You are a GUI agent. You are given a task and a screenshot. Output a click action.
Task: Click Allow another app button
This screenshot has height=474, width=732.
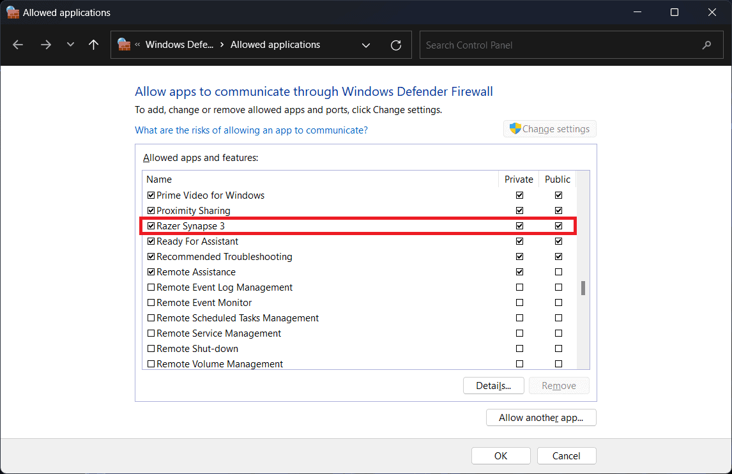541,418
